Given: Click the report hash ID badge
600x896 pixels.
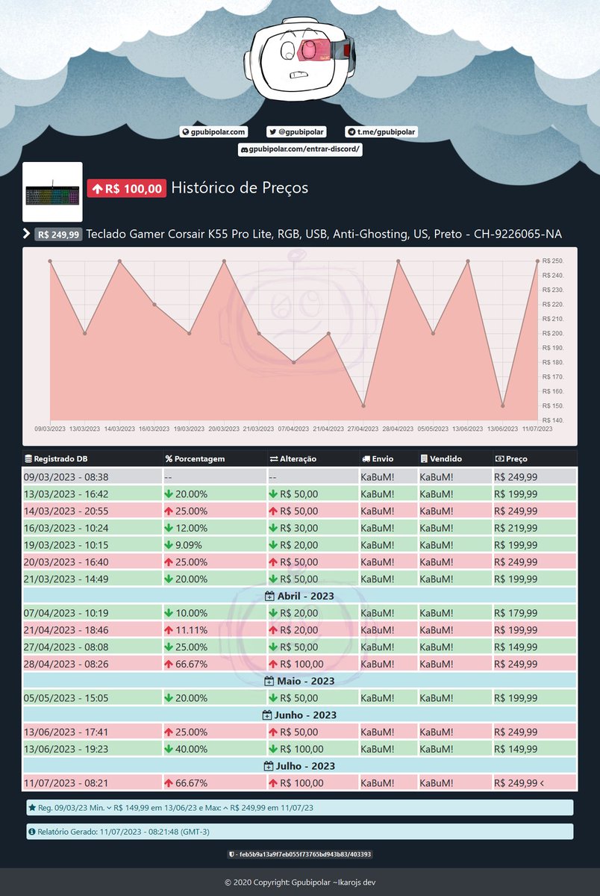Looking at the screenshot, I should point(300,854).
